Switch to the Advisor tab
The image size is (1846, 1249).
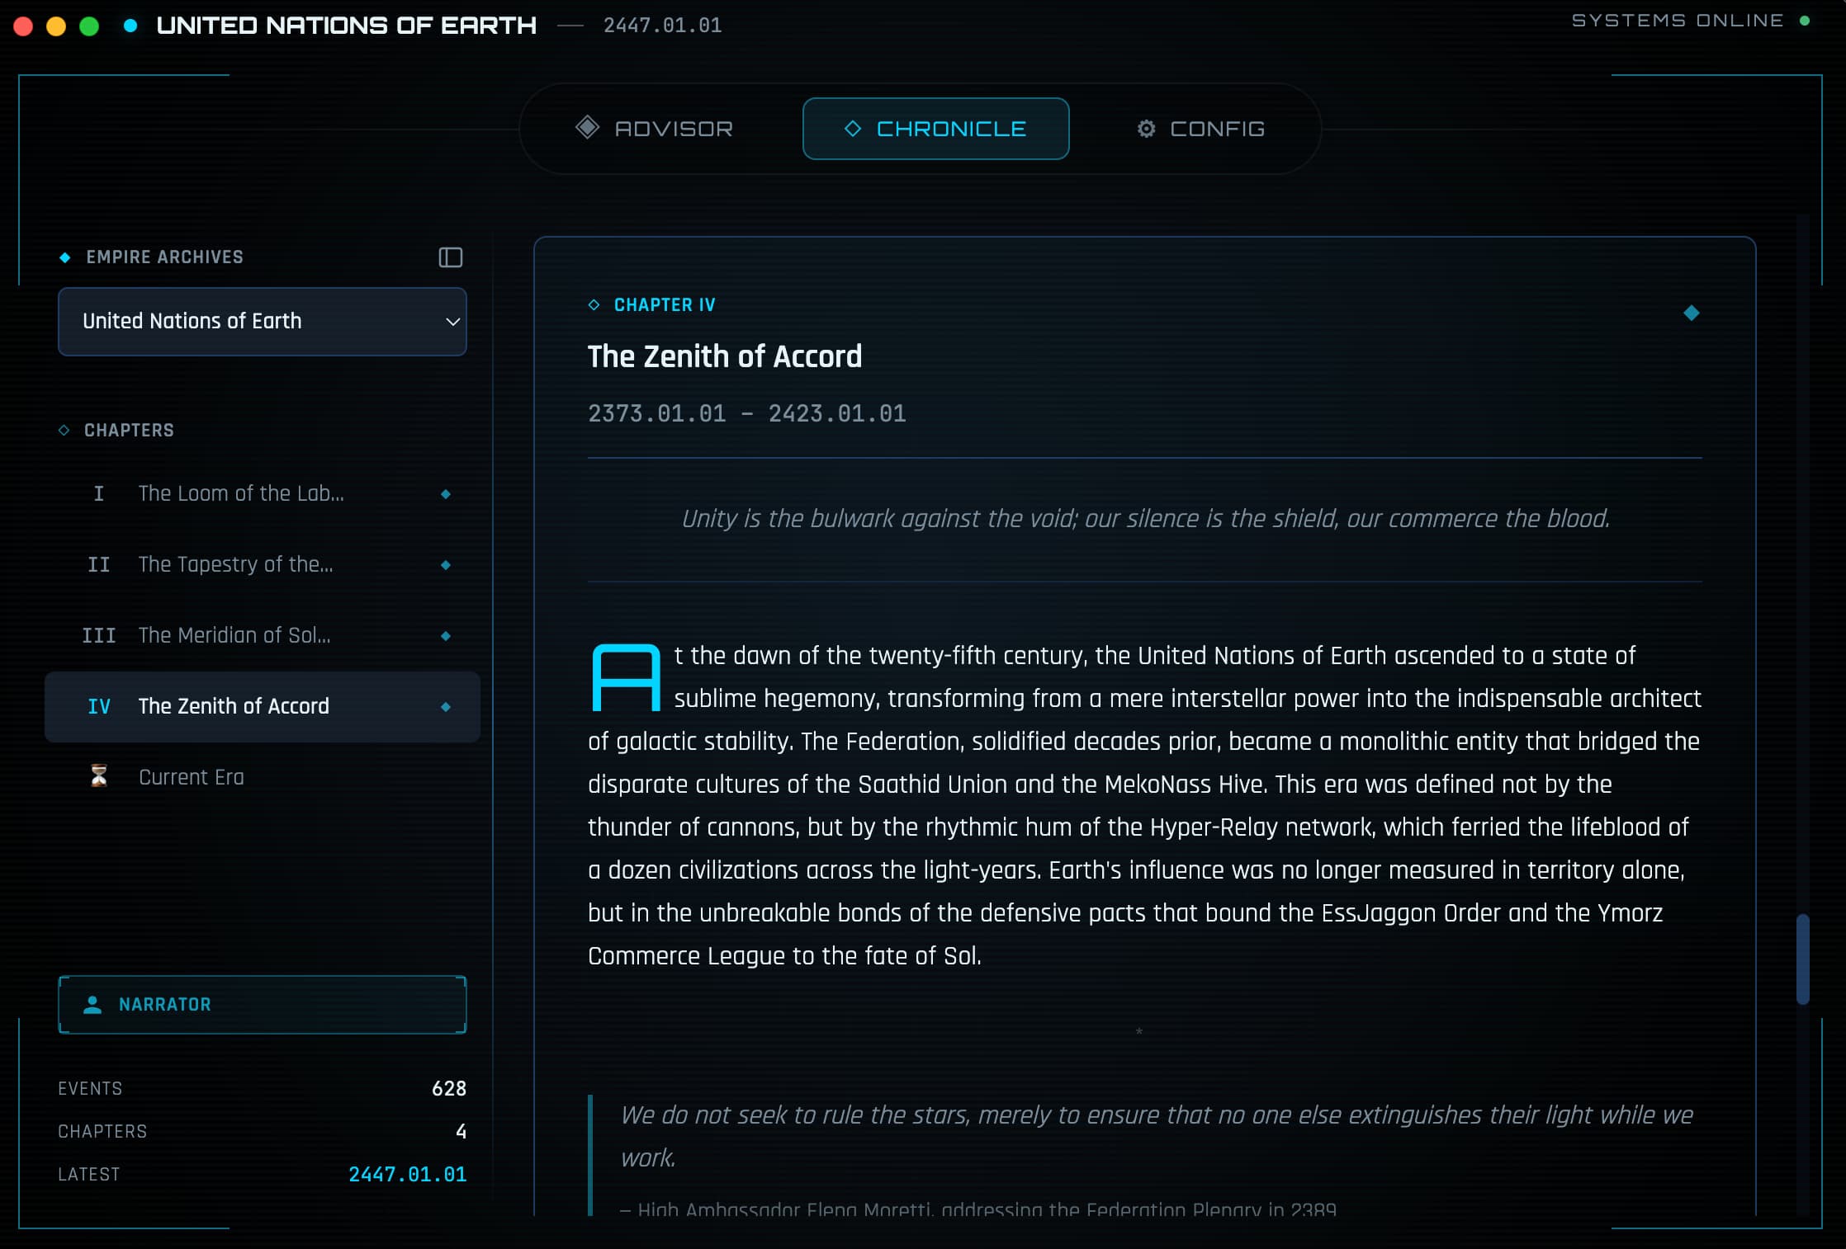coord(652,128)
